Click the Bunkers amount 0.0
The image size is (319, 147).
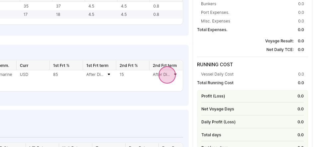point(301,4)
